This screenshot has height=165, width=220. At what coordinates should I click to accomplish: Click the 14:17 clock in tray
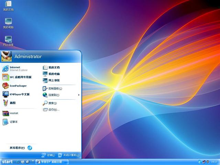pos(214,162)
